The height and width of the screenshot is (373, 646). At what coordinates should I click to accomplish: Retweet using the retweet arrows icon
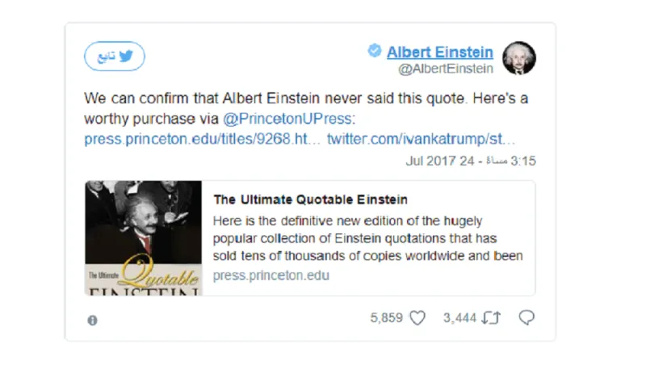[491, 318]
